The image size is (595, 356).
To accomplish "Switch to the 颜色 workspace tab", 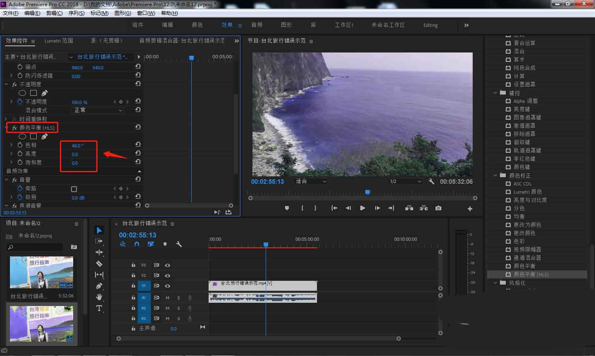I will 197,25.
